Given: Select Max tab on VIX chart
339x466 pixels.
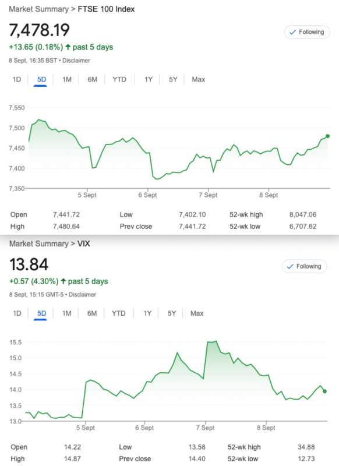Looking at the screenshot, I should click(x=197, y=313).
